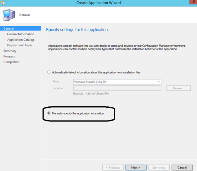
Task: Click the Next button
Action: 136,167
